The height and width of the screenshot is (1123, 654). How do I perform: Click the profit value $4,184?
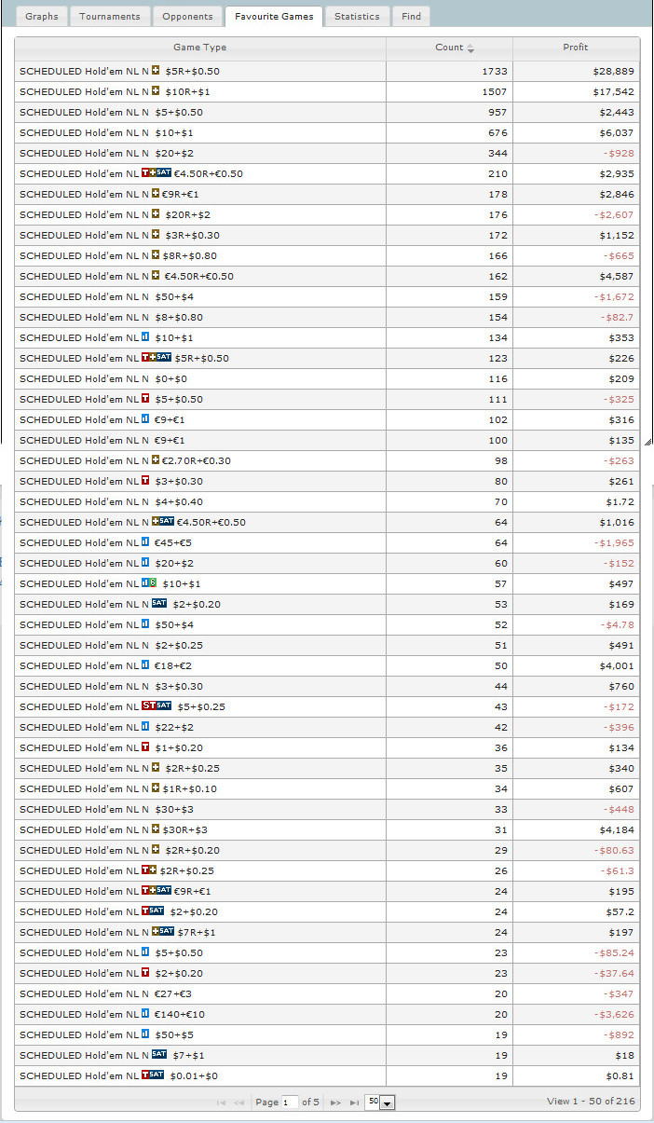pos(617,829)
